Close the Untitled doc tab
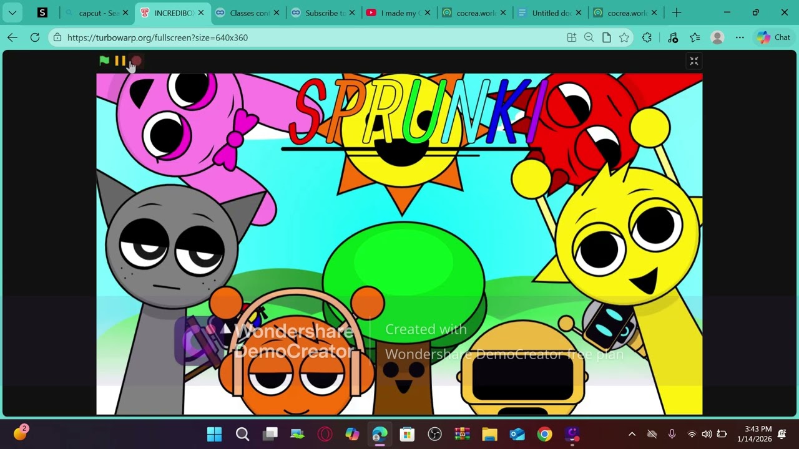Screen dimensions: 799x449 click(579, 12)
